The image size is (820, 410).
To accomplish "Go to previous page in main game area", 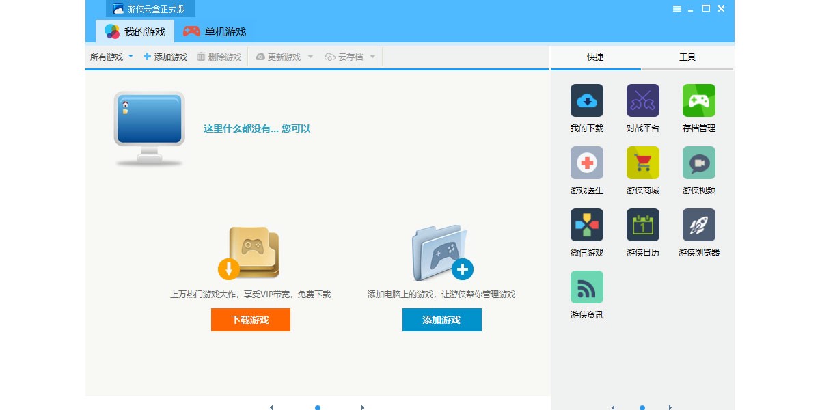I will click(271, 407).
